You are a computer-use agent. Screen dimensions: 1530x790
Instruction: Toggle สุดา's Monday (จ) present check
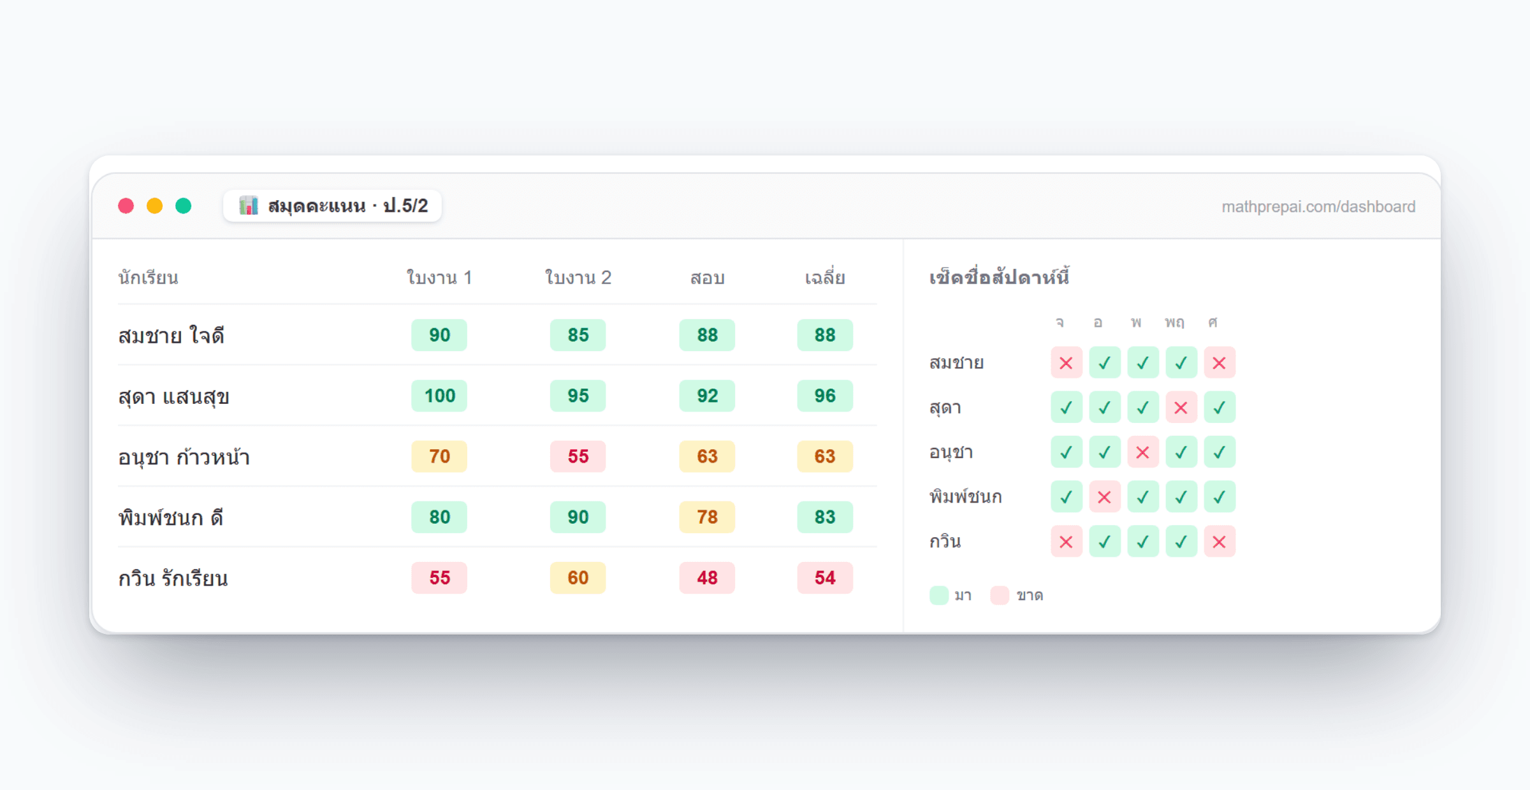1066,407
